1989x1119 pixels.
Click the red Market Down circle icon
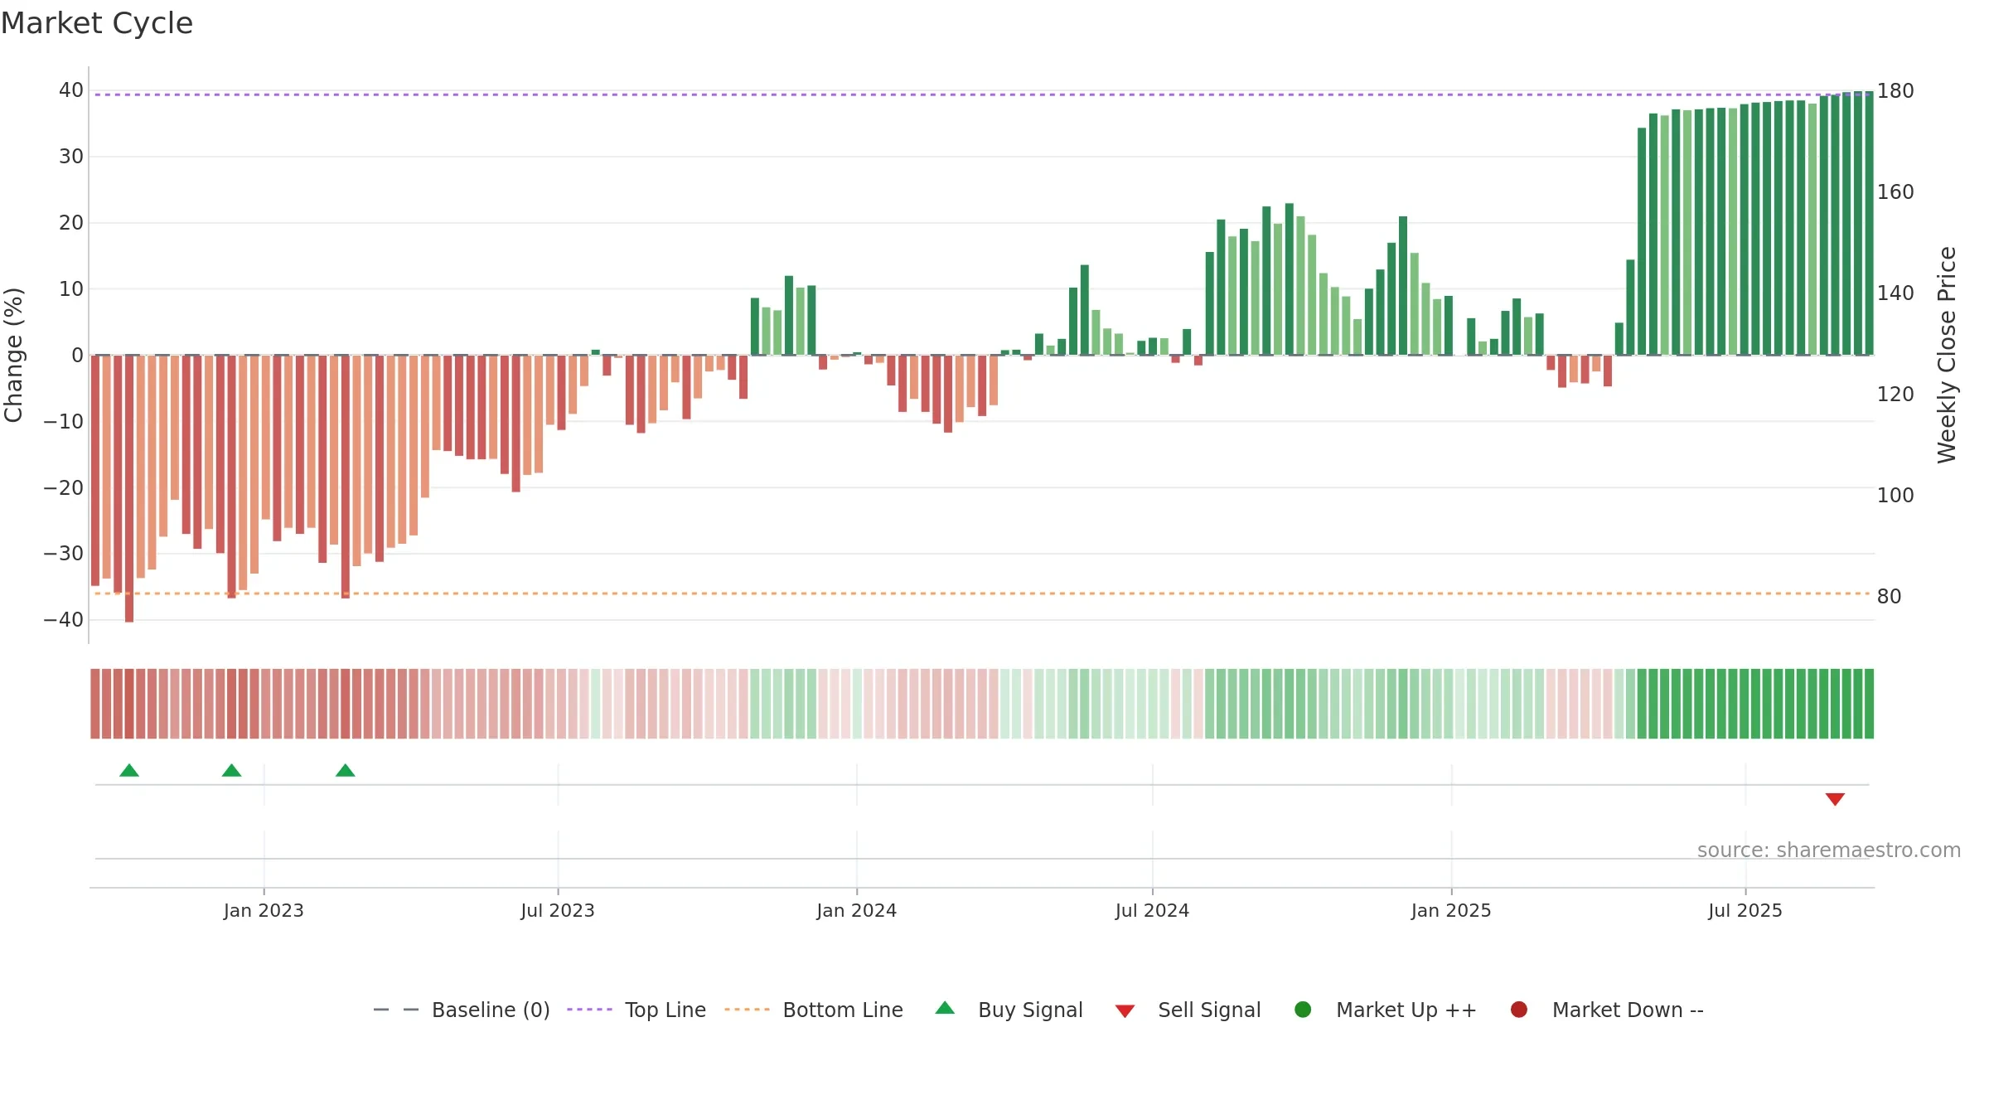1519,1010
